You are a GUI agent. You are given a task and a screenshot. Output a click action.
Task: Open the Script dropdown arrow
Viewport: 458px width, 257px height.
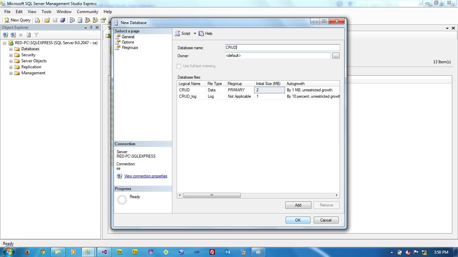[195, 34]
